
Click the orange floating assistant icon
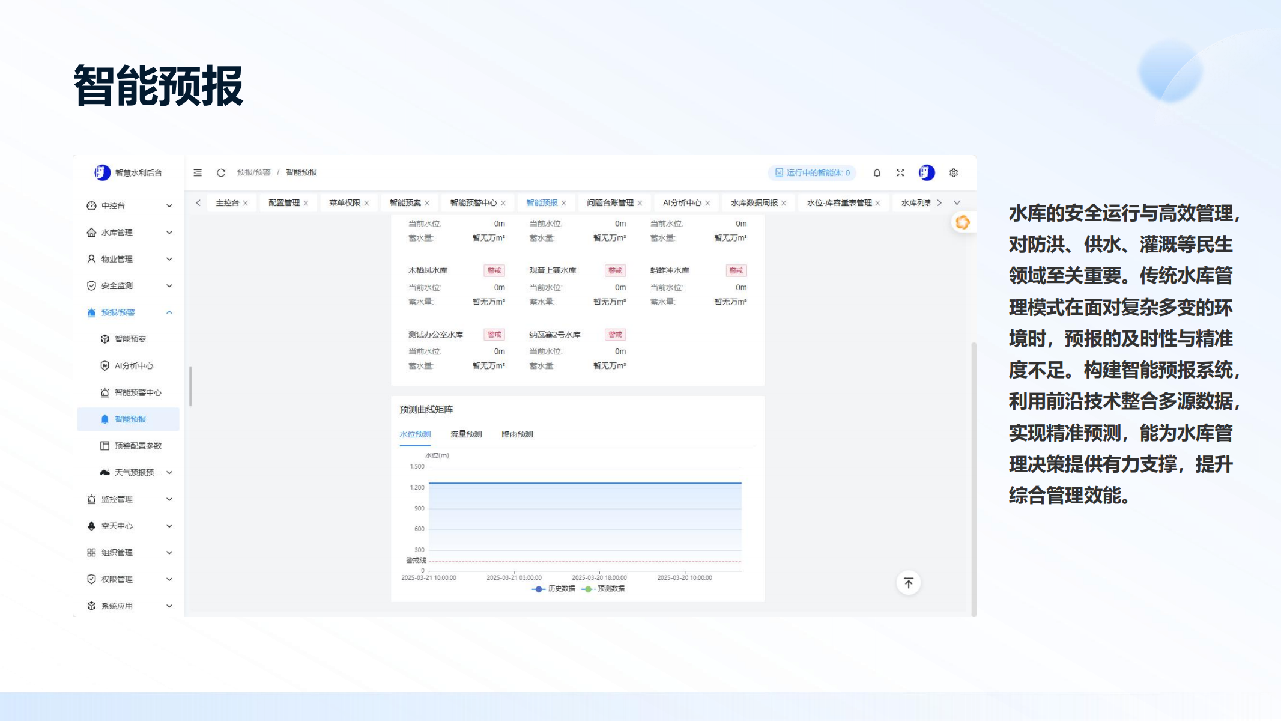(963, 222)
